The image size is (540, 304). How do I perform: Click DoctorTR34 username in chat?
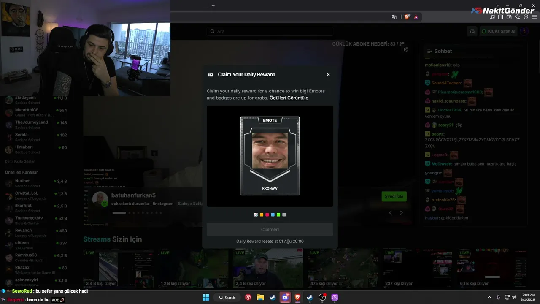pos(450,110)
